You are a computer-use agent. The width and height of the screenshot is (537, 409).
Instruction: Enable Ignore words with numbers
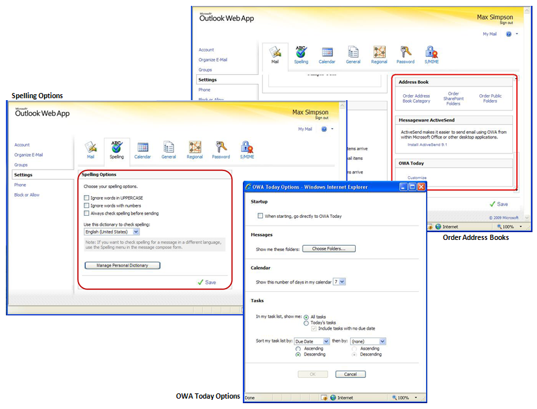(86, 205)
